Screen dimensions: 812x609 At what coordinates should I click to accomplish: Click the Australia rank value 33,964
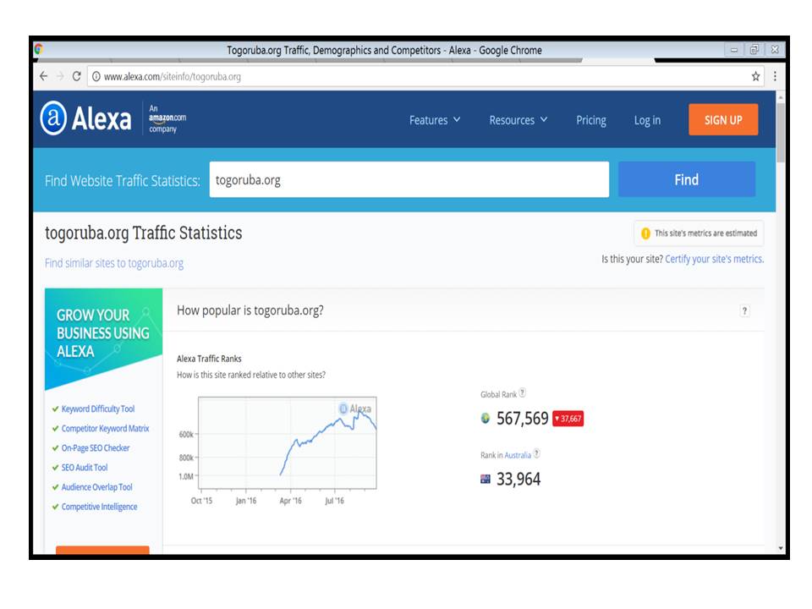point(518,479)
